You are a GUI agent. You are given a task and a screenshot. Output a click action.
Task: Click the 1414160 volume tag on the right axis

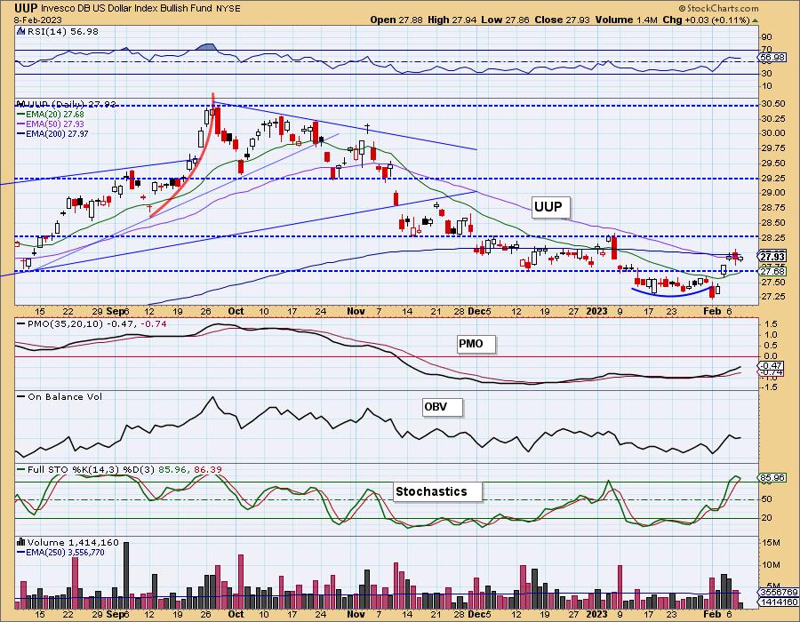tap(779, 602)
